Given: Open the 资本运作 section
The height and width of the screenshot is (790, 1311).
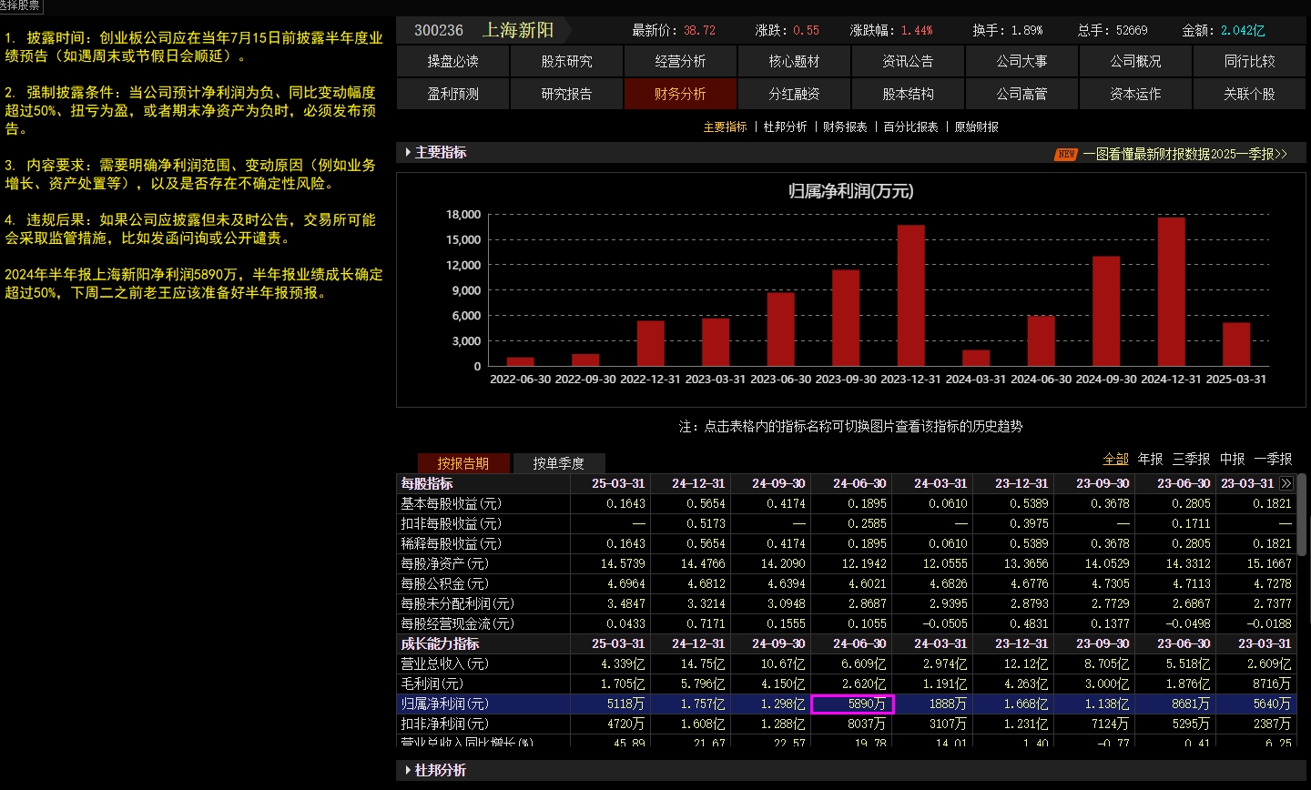Looking at the screenshot, I should (x=1135, y=94).
